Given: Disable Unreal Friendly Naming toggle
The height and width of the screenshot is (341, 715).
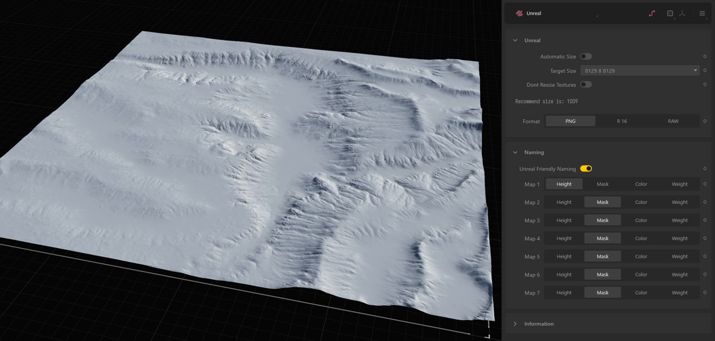Looking at the screenshot, I should point(586,169).
